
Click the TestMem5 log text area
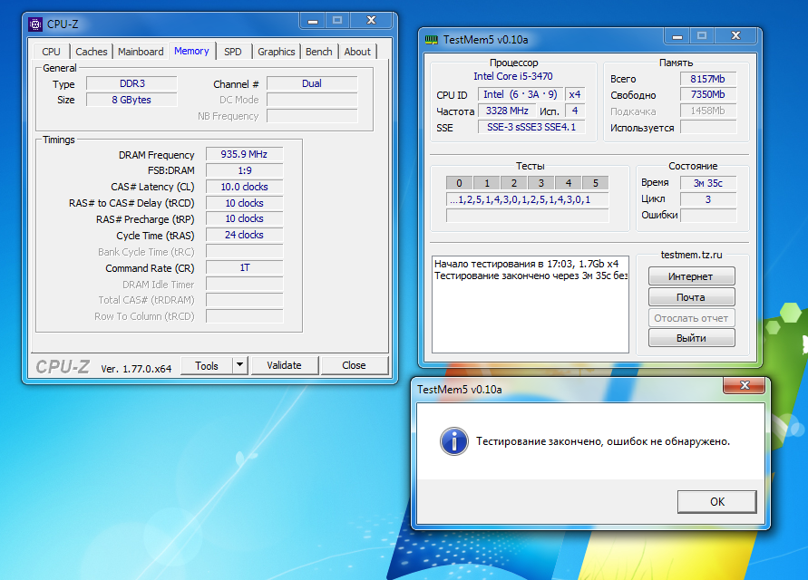tap(531, 304)
